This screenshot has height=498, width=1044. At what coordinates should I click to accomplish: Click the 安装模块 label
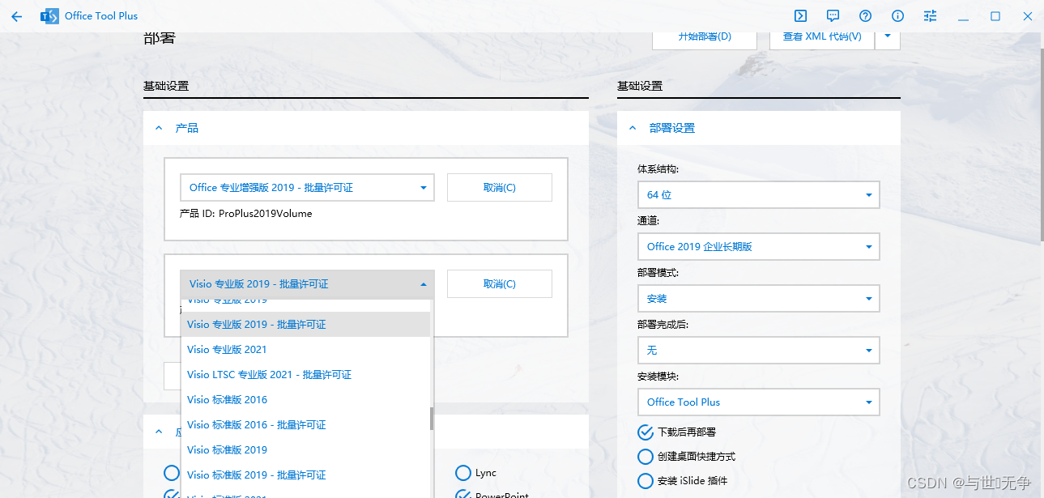click(658, 377)
